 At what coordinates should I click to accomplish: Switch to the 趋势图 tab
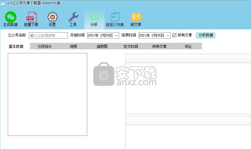click(102, 46)
